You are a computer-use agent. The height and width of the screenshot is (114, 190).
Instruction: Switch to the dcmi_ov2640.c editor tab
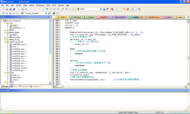[x=119, y=17]
